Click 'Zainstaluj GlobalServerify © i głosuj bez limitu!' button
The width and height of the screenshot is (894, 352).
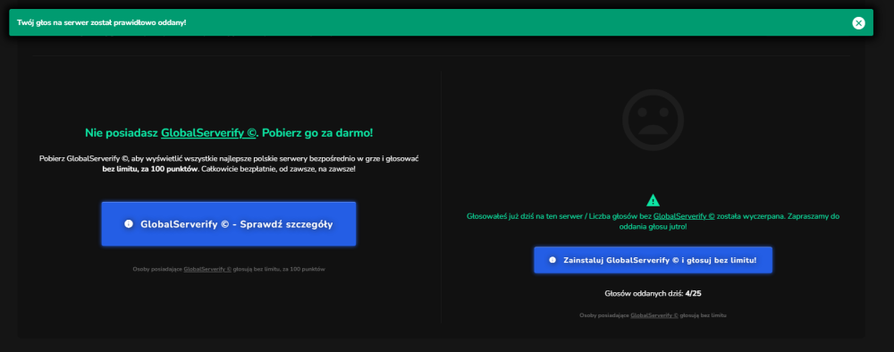(x=653, y=260)
